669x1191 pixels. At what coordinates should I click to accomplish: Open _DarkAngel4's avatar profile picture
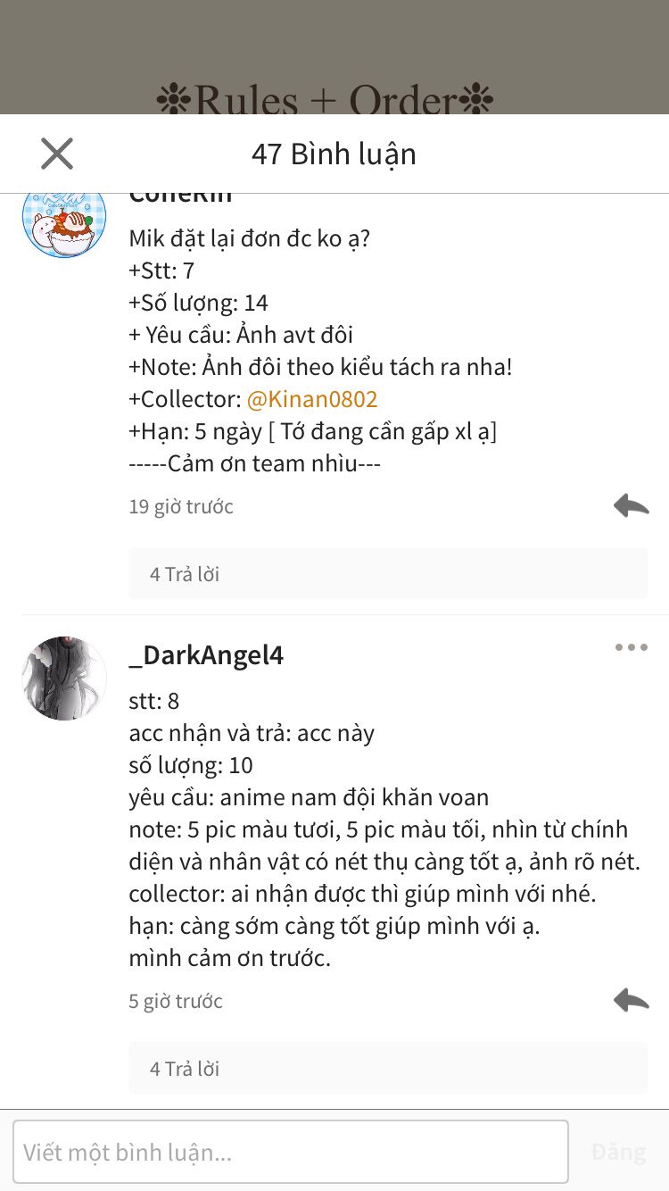tap(64, 679)
